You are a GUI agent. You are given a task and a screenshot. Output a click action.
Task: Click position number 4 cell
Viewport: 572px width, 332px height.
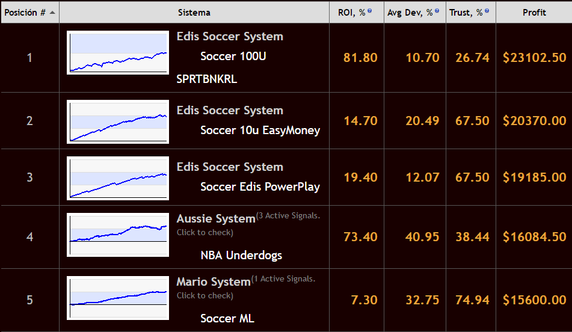pos(30,237)
